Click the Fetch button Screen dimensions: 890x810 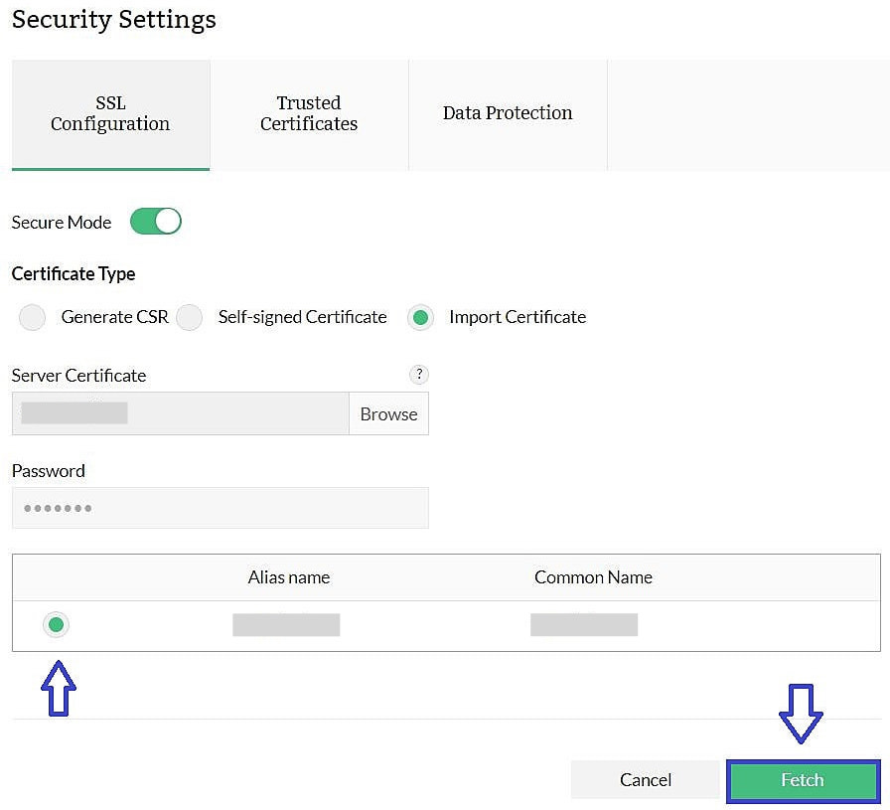[x=802, y=780]
